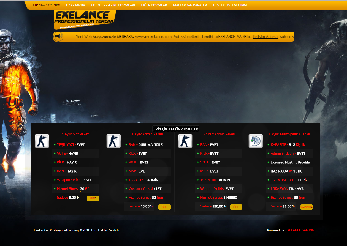Open MACLARDAN KARALER menu
This screenshot has width=347, height=246.
(x=190, y=5)
